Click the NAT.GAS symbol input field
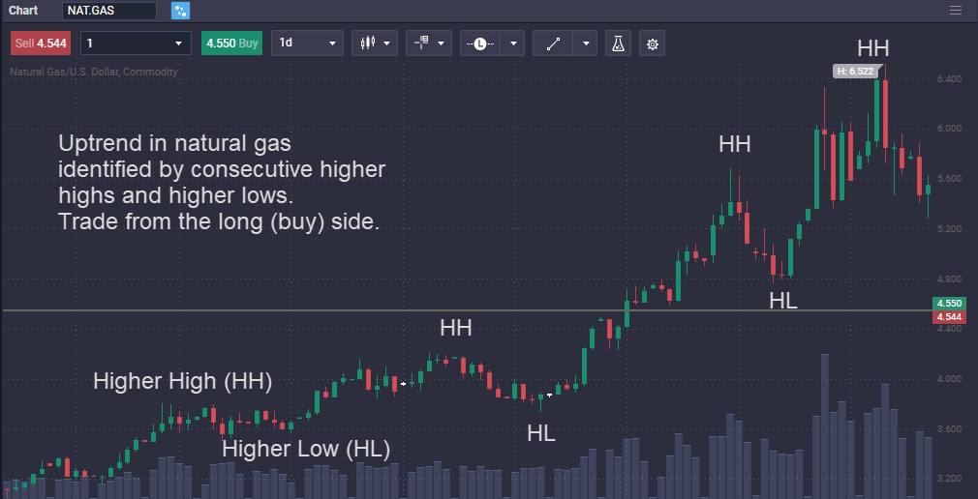Screen dimensions: 978x499 click(109, 11)
